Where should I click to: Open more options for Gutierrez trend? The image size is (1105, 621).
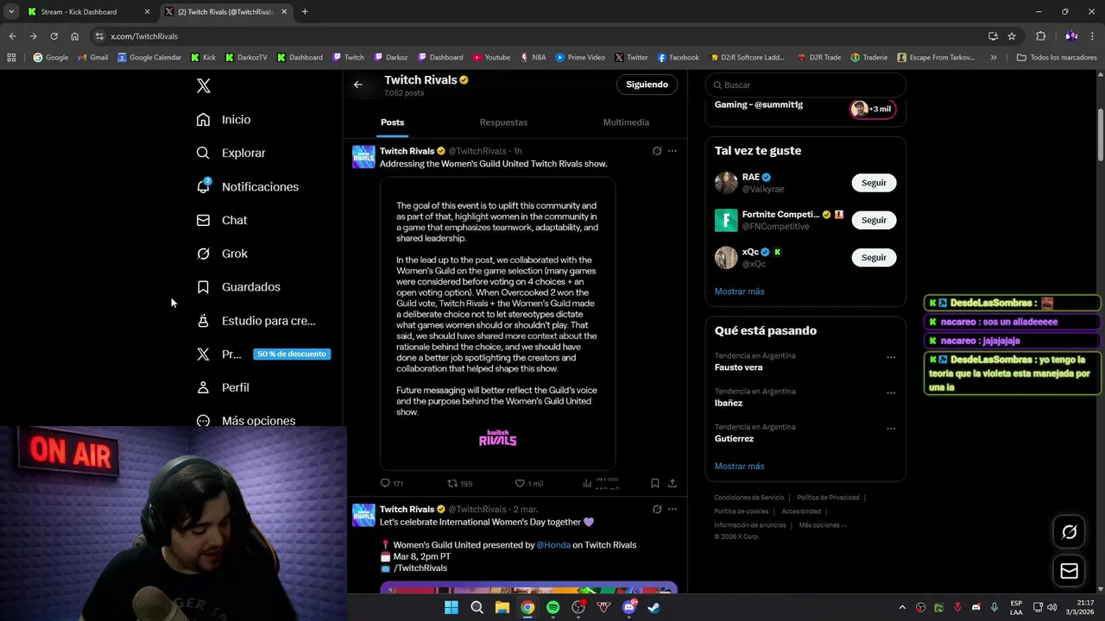pyautogui.click(x=891, y=429)
